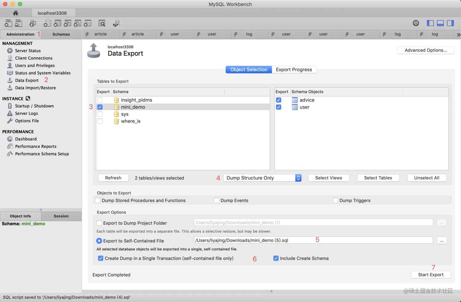The image size is (461, 302).
Task: Click the create new schema icon
Action: click(x=47, y=23)
